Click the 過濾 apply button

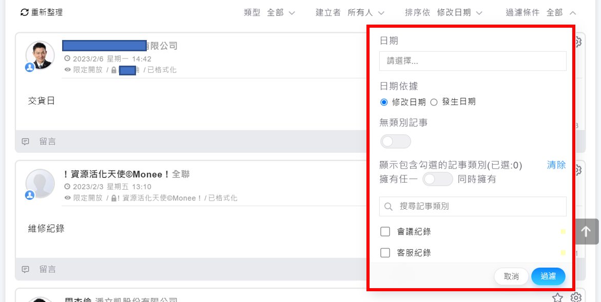tap(548, 276)
